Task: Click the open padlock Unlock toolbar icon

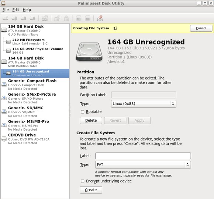Action: tap(57, 18)
